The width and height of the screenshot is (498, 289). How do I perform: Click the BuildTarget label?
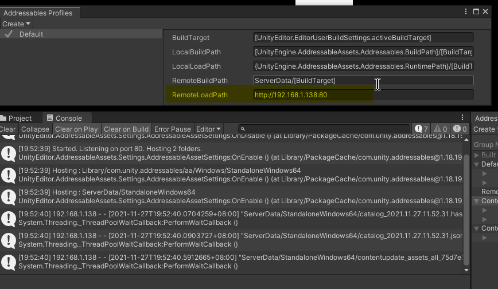click(190, 37)
